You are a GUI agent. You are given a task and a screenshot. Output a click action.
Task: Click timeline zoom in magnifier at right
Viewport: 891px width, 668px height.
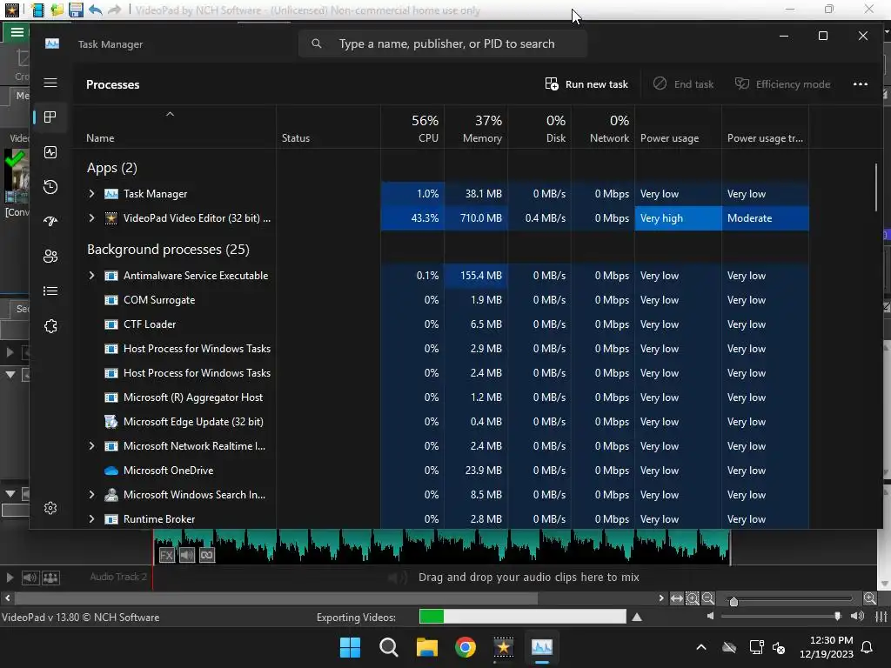click(870, 598)
